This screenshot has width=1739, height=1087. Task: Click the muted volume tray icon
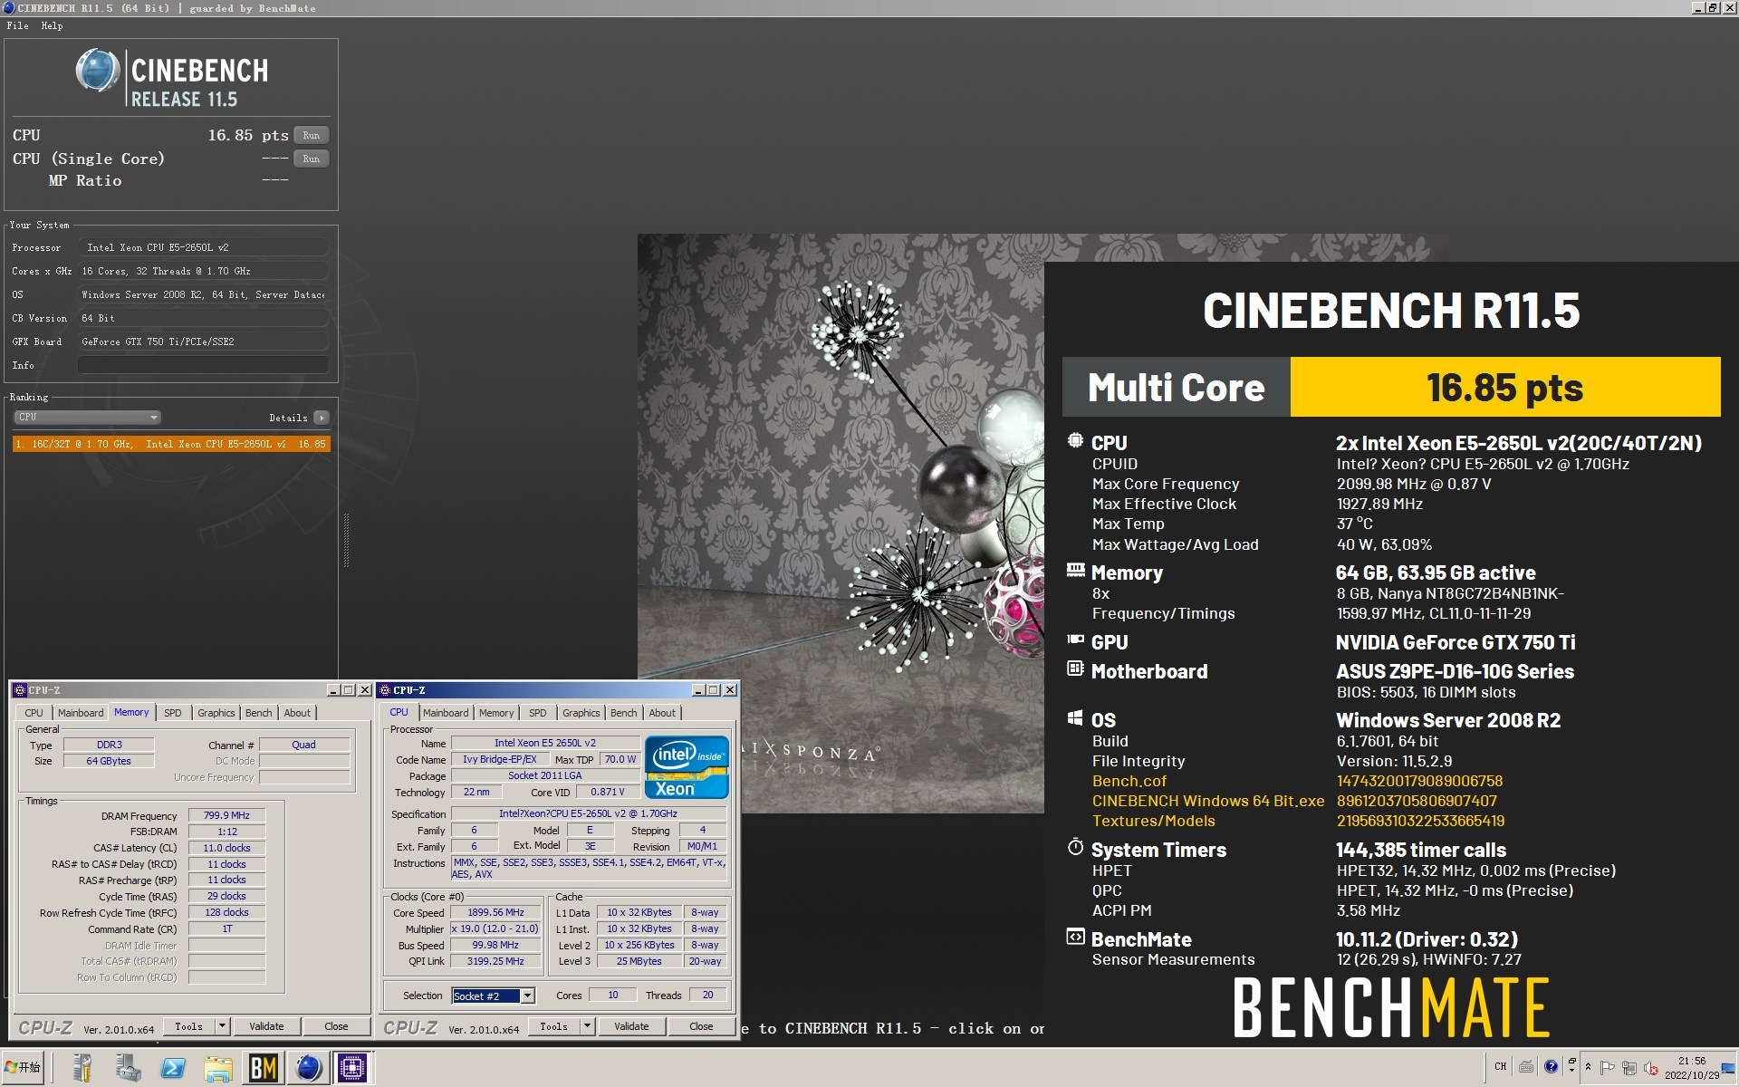(1650, 1067)
